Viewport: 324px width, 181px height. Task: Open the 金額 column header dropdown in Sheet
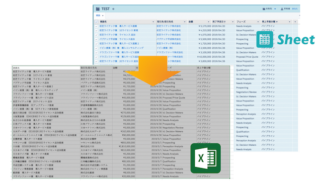[x=208, y=22]
